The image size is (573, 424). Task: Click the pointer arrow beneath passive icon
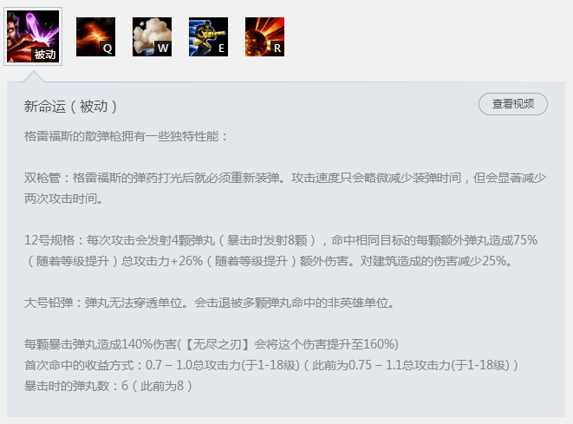[34, 76]
